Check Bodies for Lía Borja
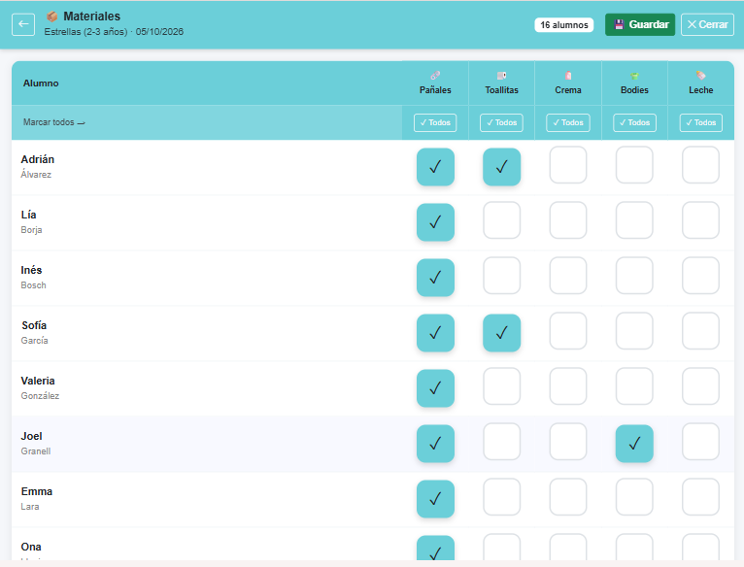The width and height of the screenshot is (744, 567). (x=634, y=220)
